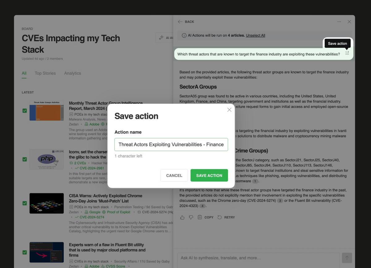
Task: Click the Unselect All link
Action: pos(256,35)
